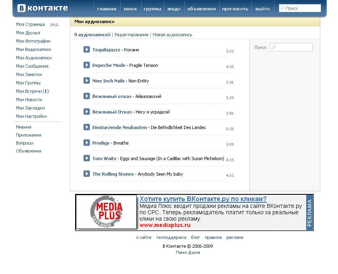Open Мои Настройки
Image resolution: width=338 pixels, height=274 pixels.
31,116
